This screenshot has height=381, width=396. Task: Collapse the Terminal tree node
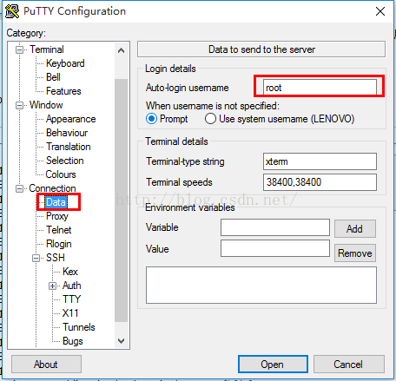19,49
